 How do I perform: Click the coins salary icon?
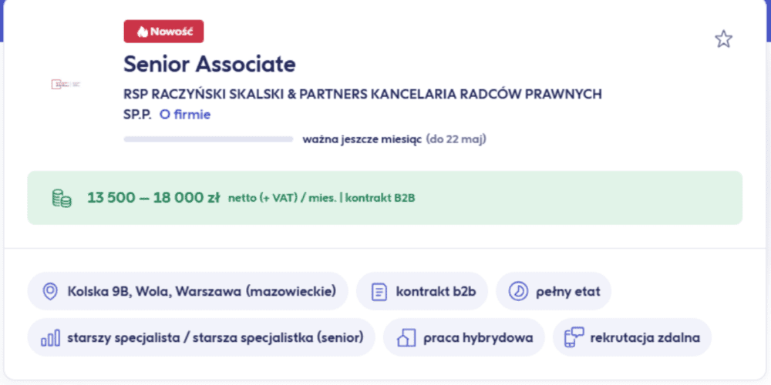(62, 198)
